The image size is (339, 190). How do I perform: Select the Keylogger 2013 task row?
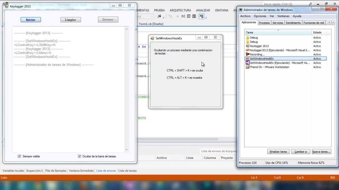click(286, 46)
